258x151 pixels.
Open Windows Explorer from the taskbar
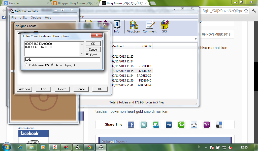click(31, 147)
